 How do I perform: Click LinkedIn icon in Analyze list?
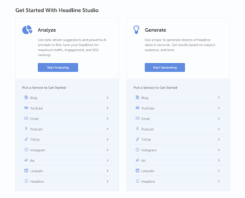(x=26, y=171)
